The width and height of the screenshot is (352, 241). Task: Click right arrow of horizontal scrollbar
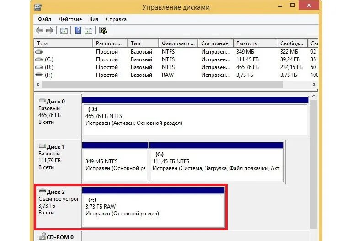[314, 85]
